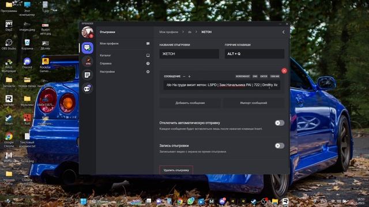Click the minus icon next to СООБЩЕНИЕ
This screenshot has width=369, height=207.
coord(184,76)
